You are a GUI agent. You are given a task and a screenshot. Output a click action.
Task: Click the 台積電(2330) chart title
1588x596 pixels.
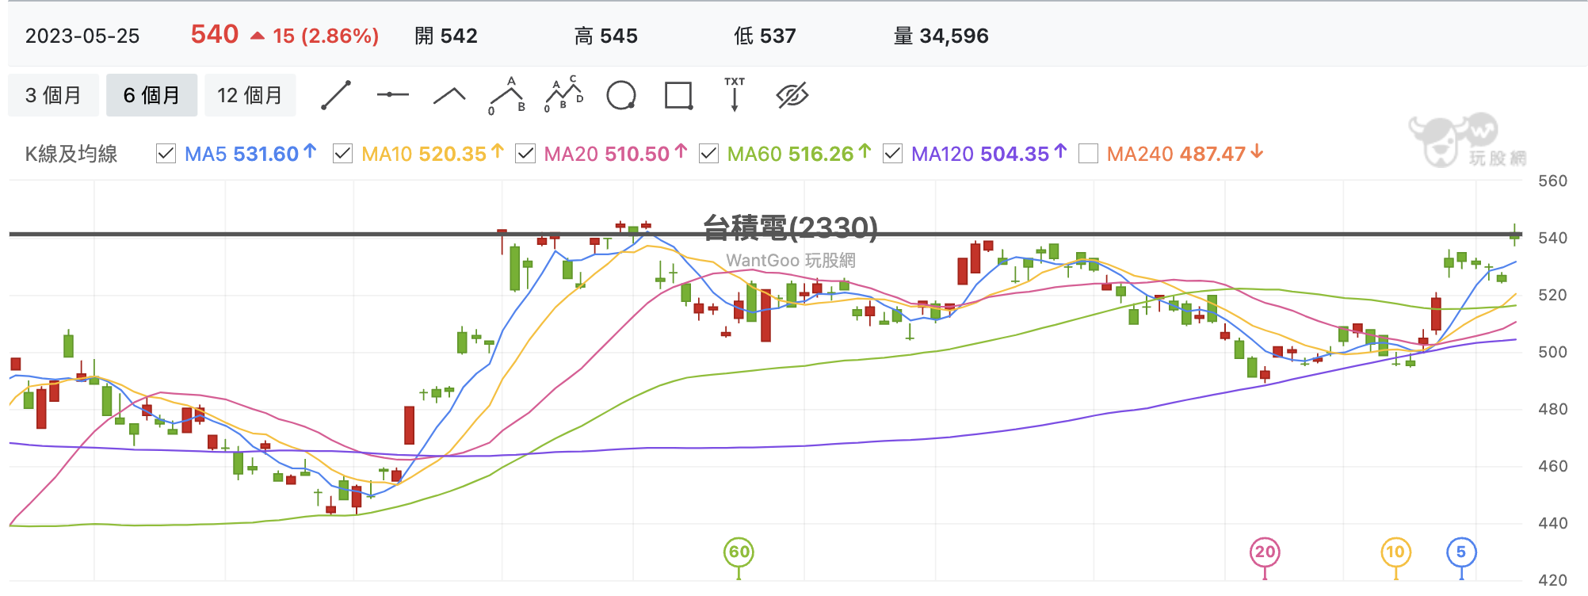[791, 228]
